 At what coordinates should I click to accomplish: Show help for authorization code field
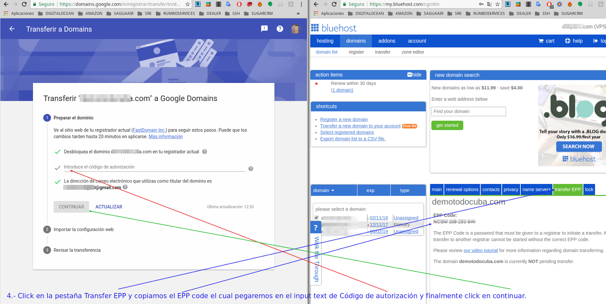tap(251, 168)
